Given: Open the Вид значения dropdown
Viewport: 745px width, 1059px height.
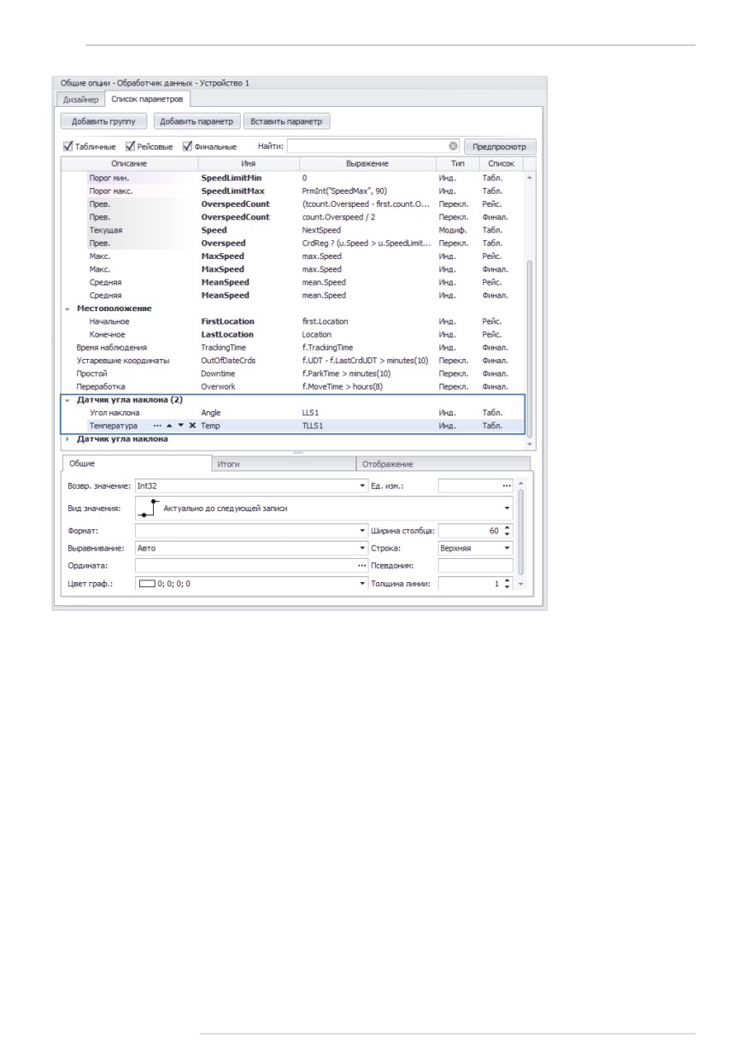Looking at the screenshot, I should (507, 508).
